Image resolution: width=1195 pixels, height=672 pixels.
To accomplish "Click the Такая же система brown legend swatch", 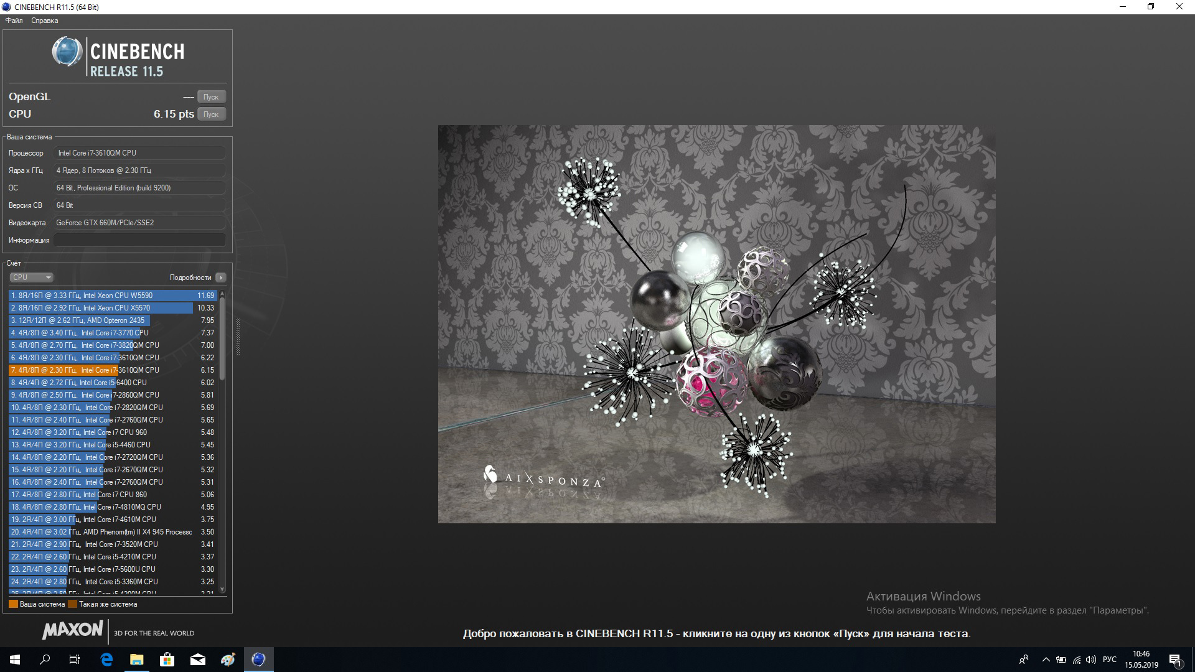I will click(72, 604).
